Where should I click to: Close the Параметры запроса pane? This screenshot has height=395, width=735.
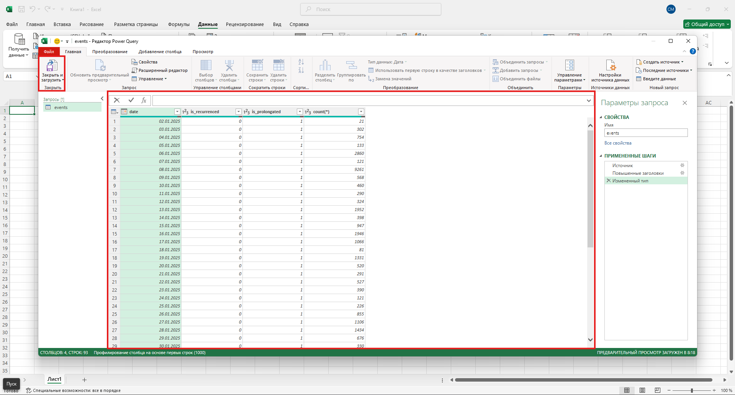pos(685,103)
